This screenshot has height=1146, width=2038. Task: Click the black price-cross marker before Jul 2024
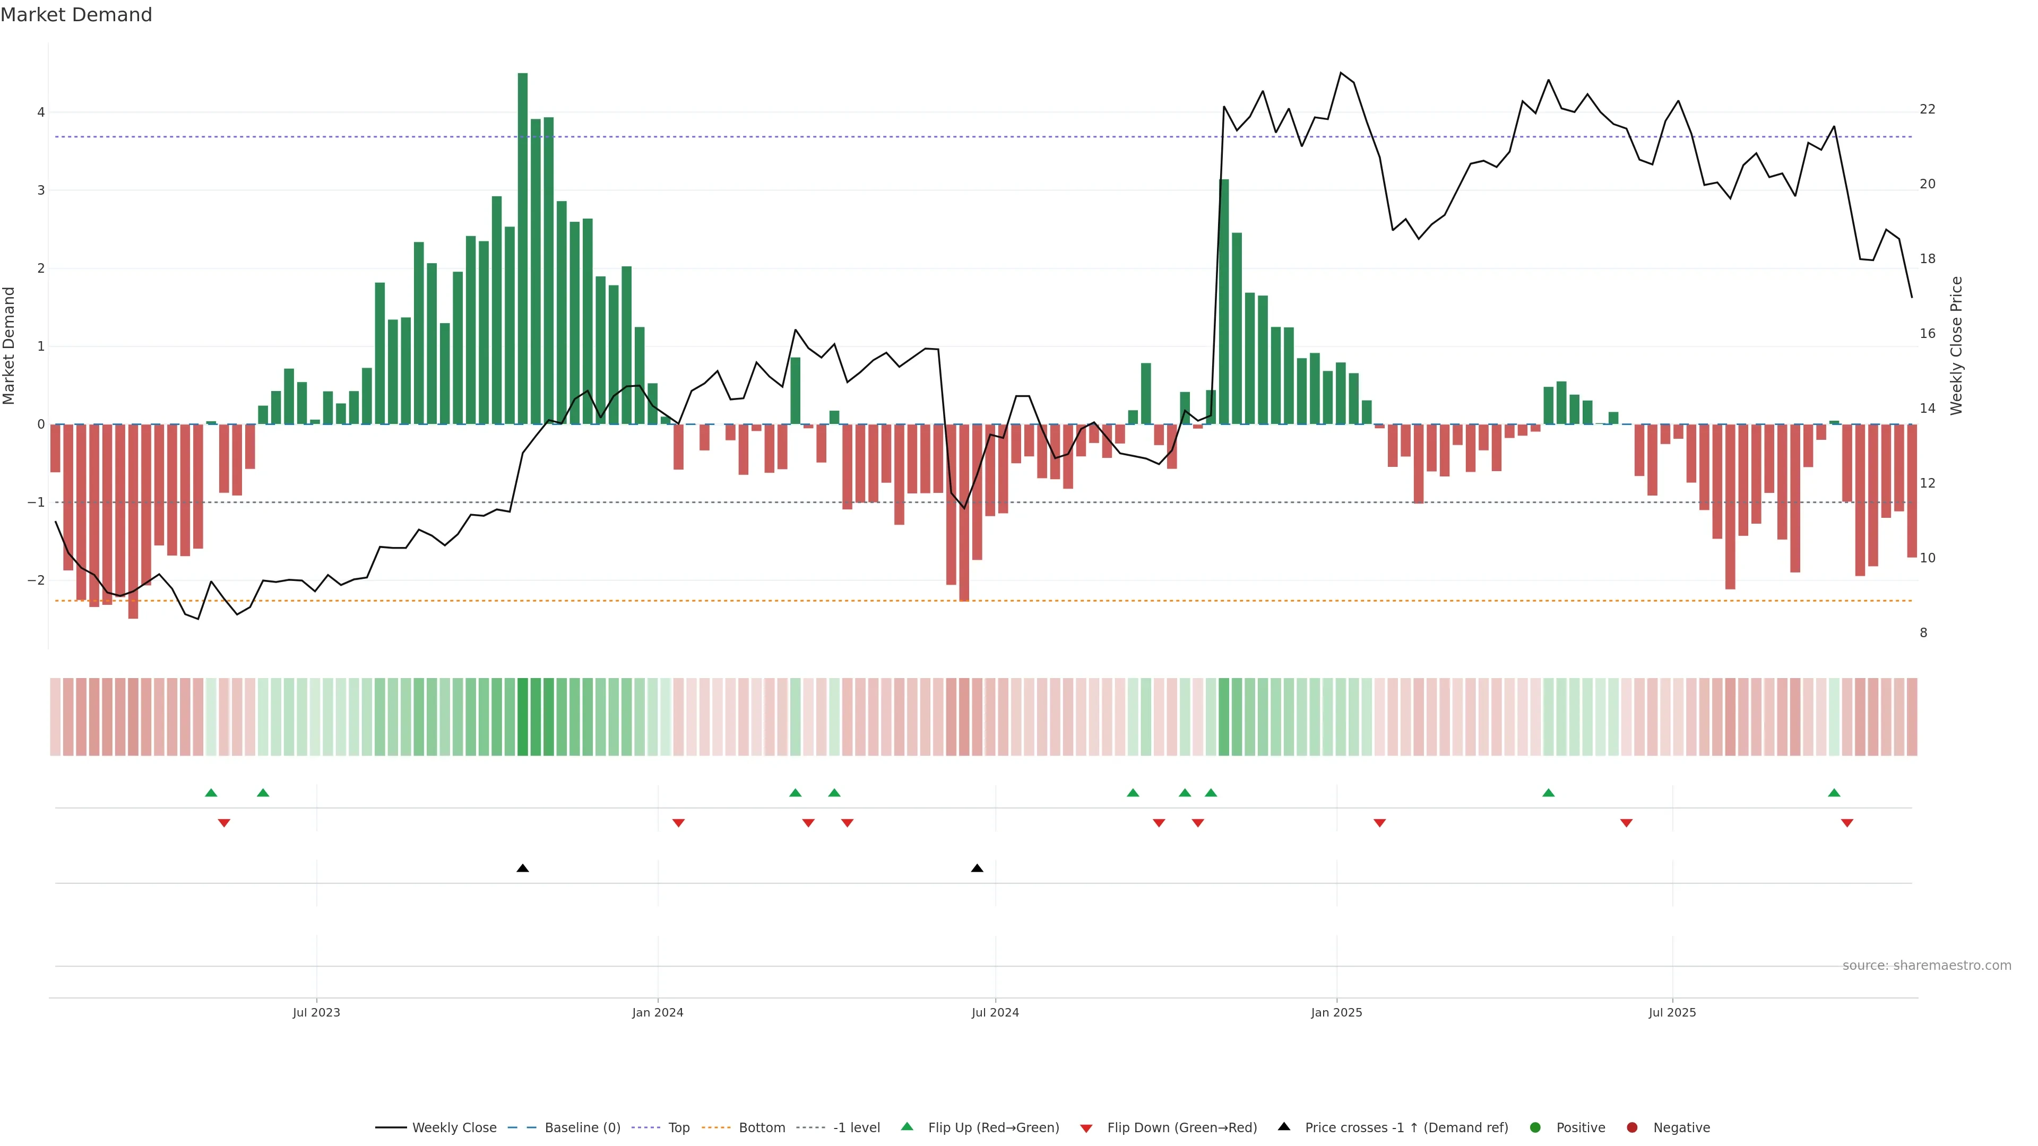[x=977, y=869]
